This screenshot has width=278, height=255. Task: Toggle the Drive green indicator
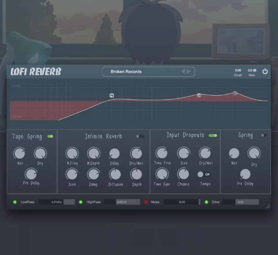pyautogui.click(x=206, y=202)
